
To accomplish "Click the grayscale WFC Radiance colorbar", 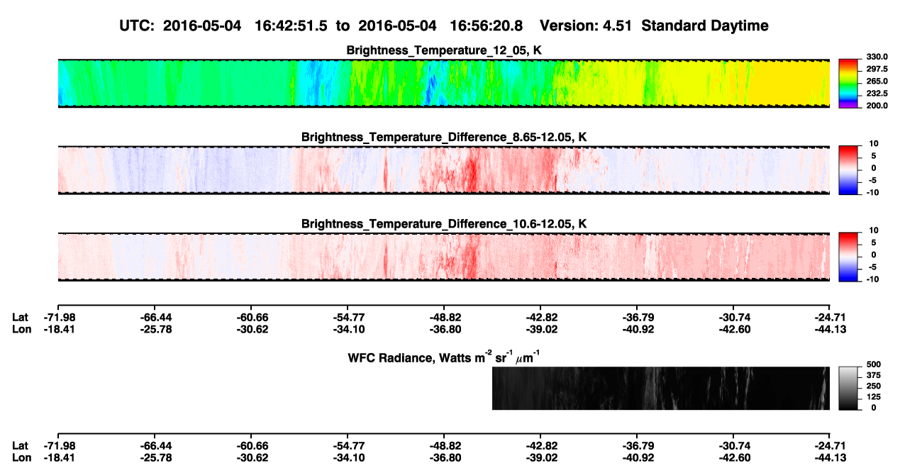I will tap(849, 388).
